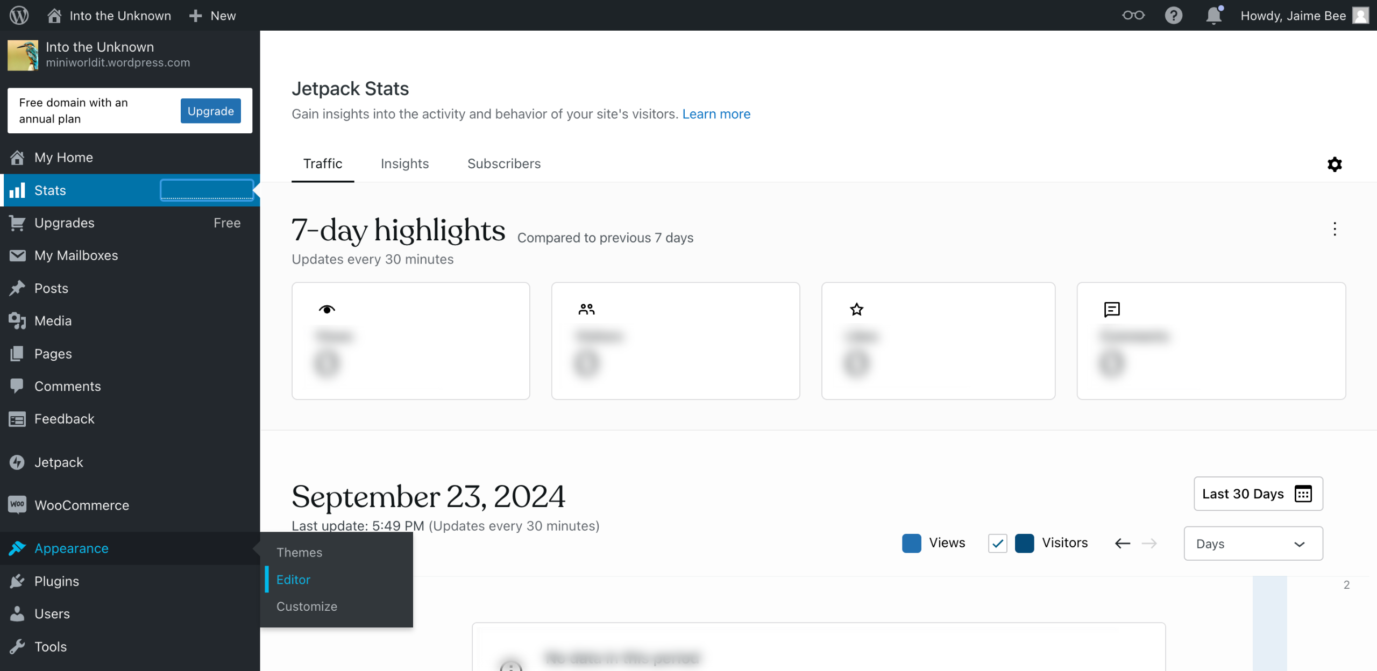This screenshot has height=671, width=1377.
Task: Switch to the Subscribers tab
Action: (x=503, y=163)
